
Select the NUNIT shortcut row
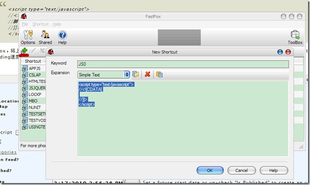click(x=34, y=108)
